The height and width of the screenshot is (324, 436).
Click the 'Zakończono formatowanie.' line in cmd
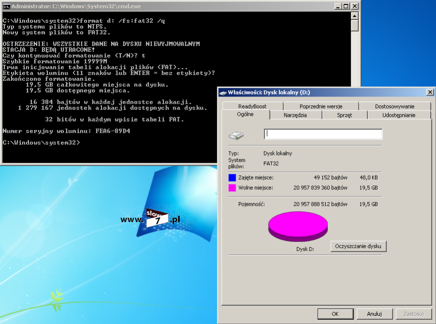[49, 79]
